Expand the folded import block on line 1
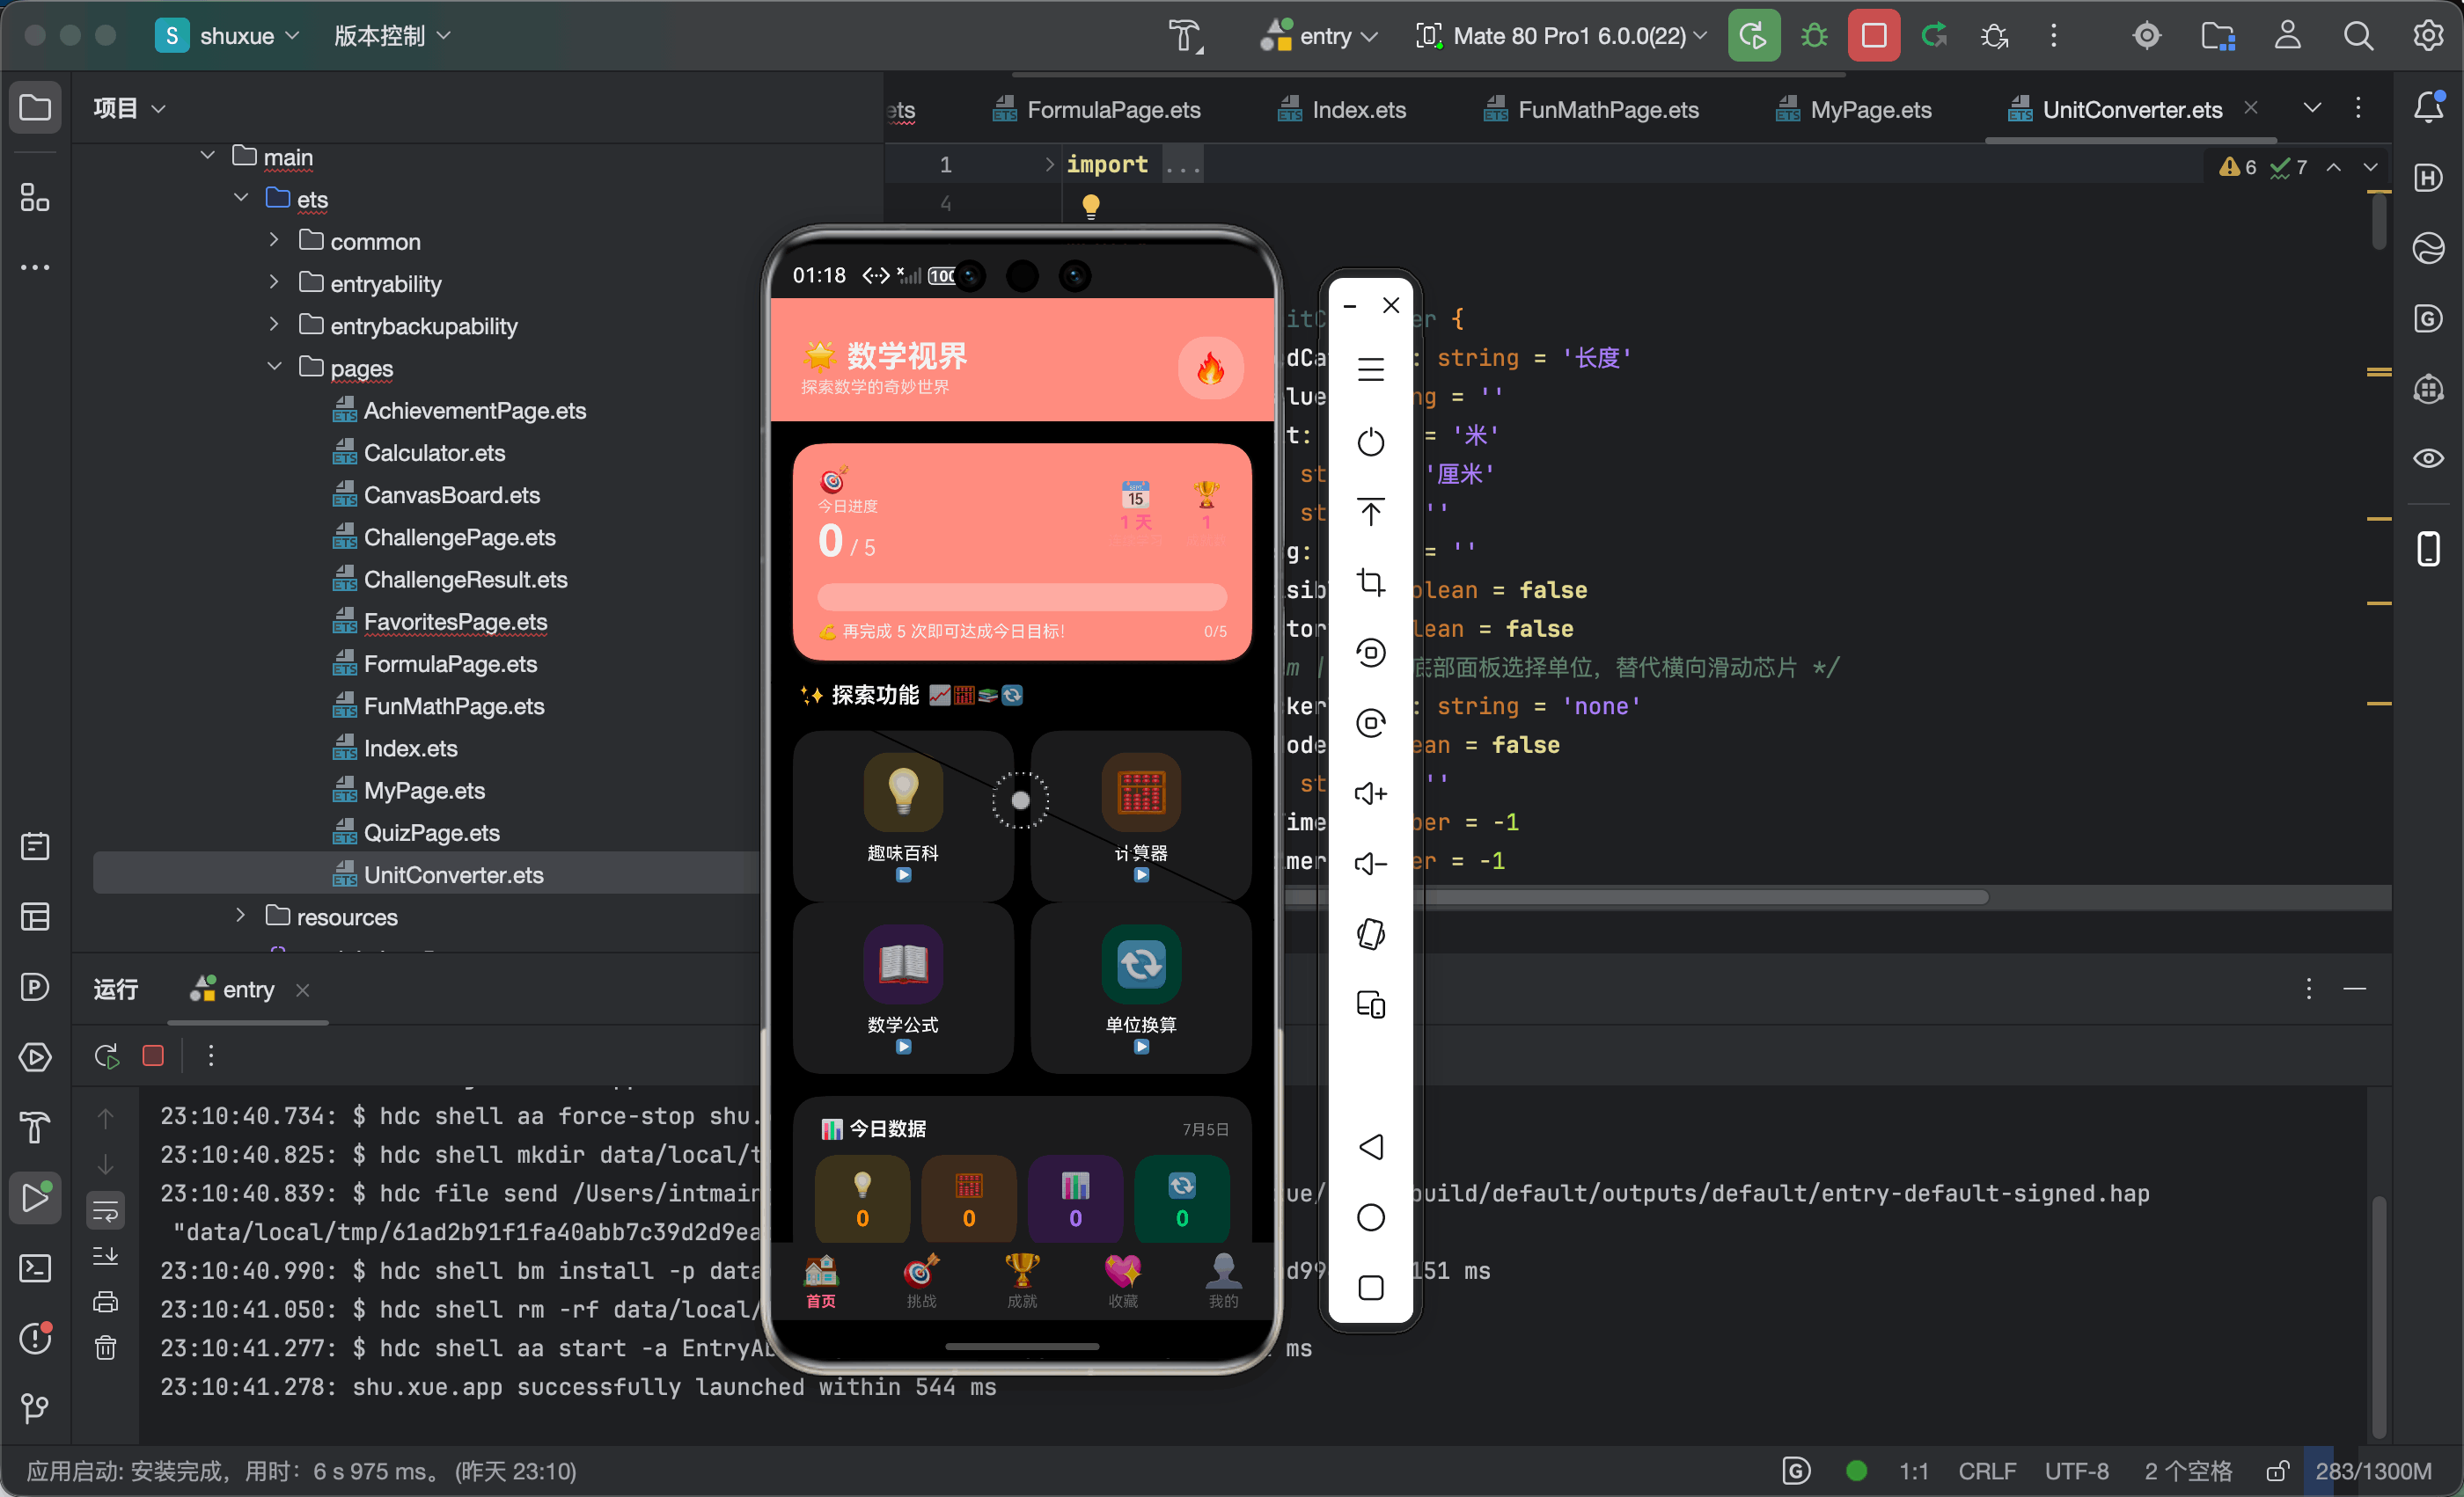Viewport: 2464px width, 1497px height. (x=1049, y=164)
